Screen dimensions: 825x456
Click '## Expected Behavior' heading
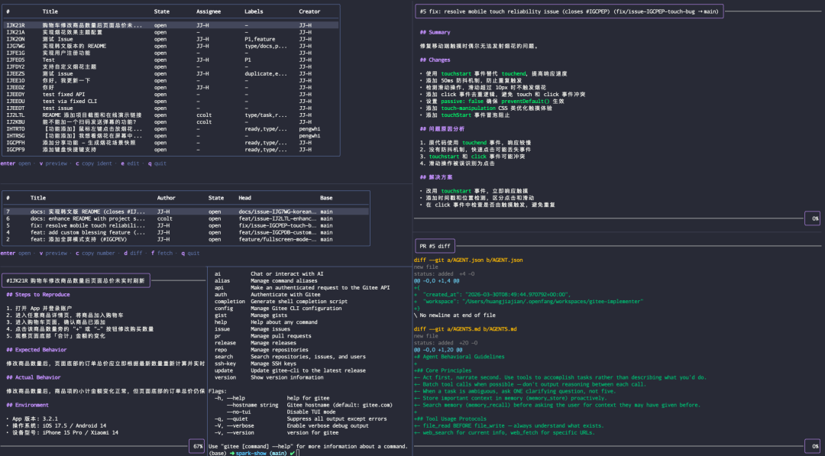(37, 350)
